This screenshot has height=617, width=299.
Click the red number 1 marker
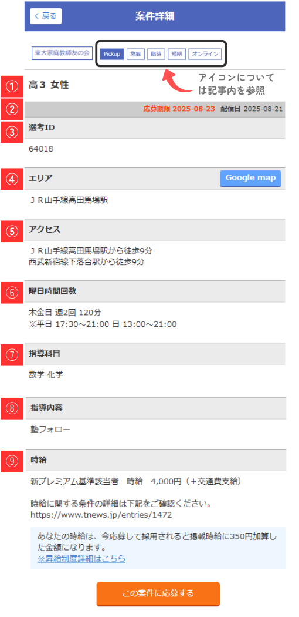[x=12, y=86]
